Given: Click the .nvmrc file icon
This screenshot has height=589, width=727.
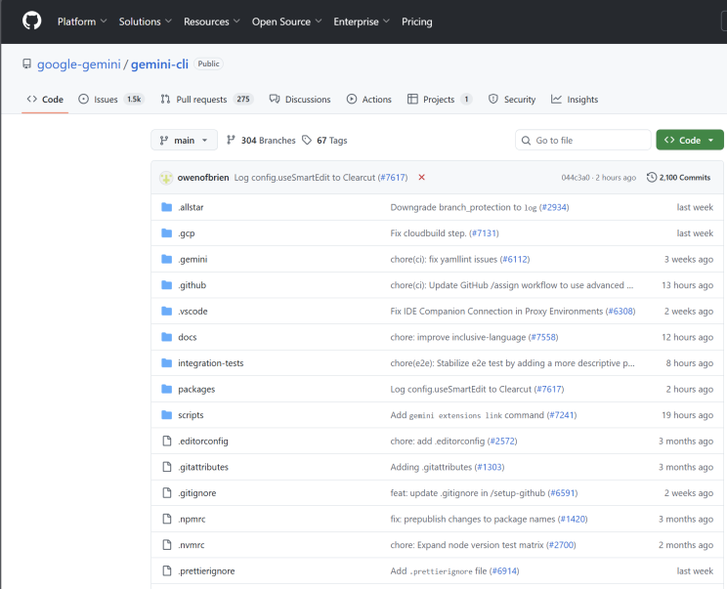Looking at the screenshot, I should point(167,544).
